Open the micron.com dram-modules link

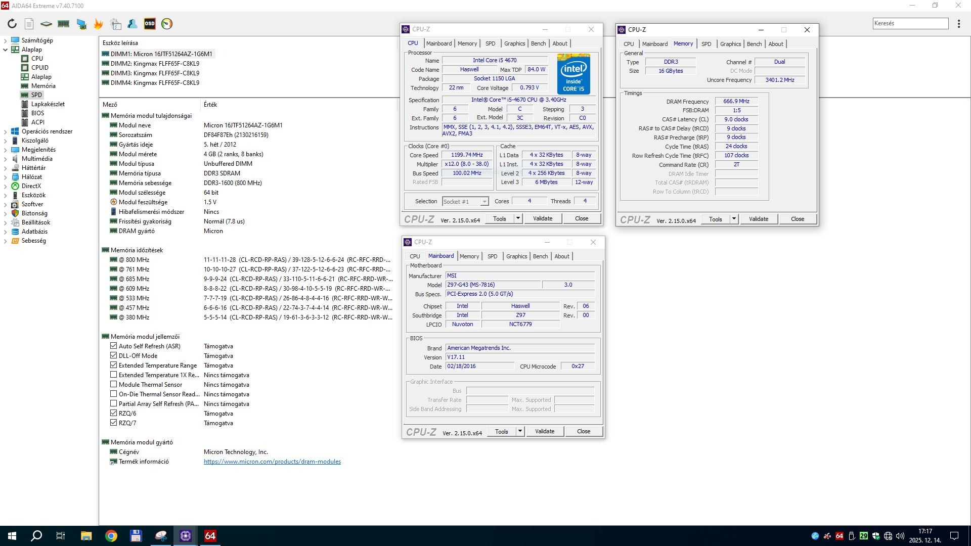coord(272,462)
